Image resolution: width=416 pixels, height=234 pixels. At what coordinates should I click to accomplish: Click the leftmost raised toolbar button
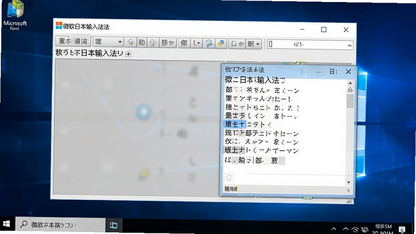(73, 41)
